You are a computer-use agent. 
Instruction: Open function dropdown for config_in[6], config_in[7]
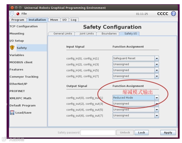[x=136, y=76]
